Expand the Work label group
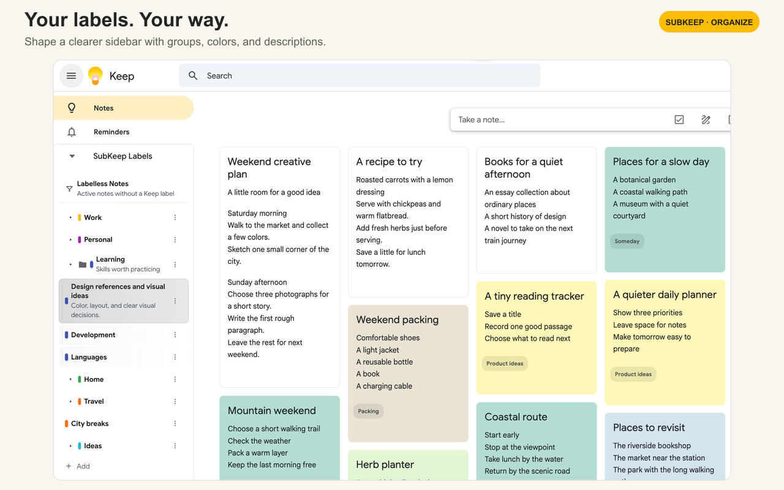The width and height of the screenshot is (784, 490). point(71,217)
